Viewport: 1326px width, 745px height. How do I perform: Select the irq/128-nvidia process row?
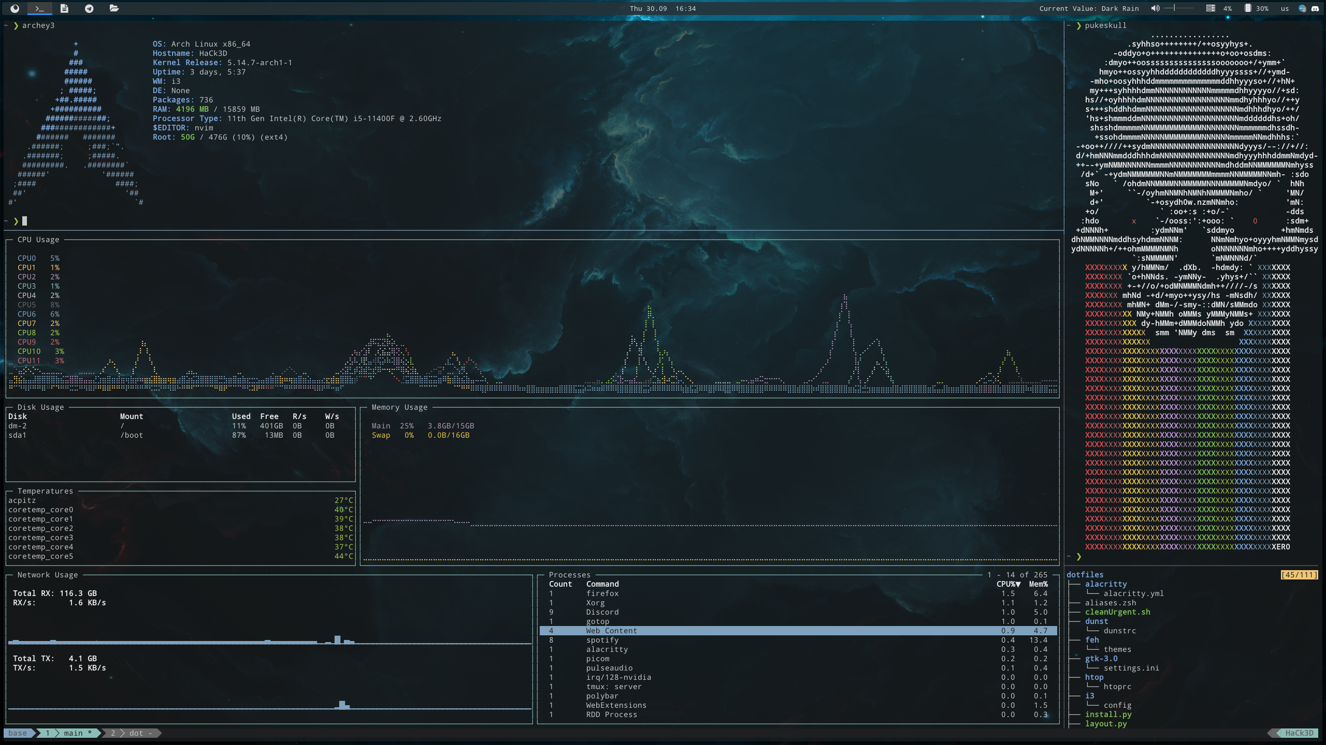pos(798,677)
